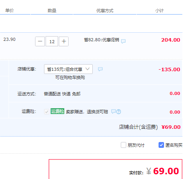Expand the 省135元:组合优惠 dropdown

click(68, 69)
